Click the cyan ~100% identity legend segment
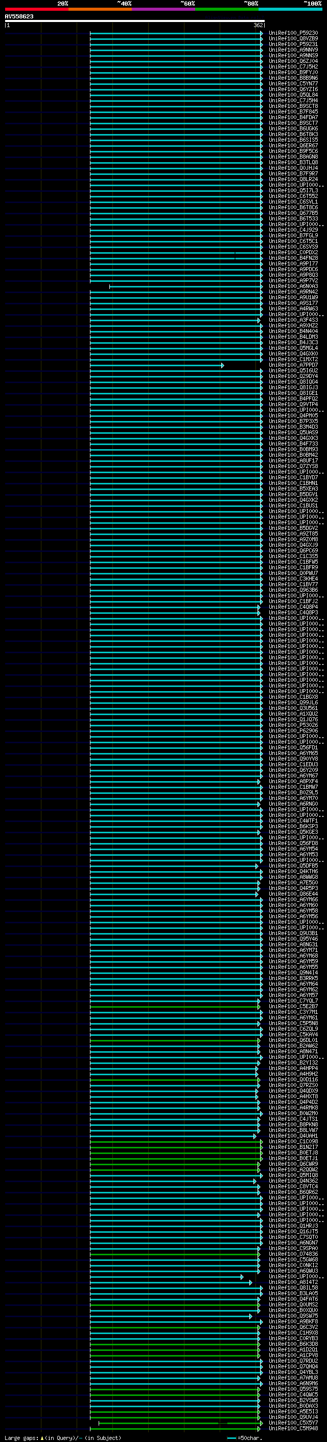The height and width of the screenshot is (1442, 327). click(x=290, y=9)
